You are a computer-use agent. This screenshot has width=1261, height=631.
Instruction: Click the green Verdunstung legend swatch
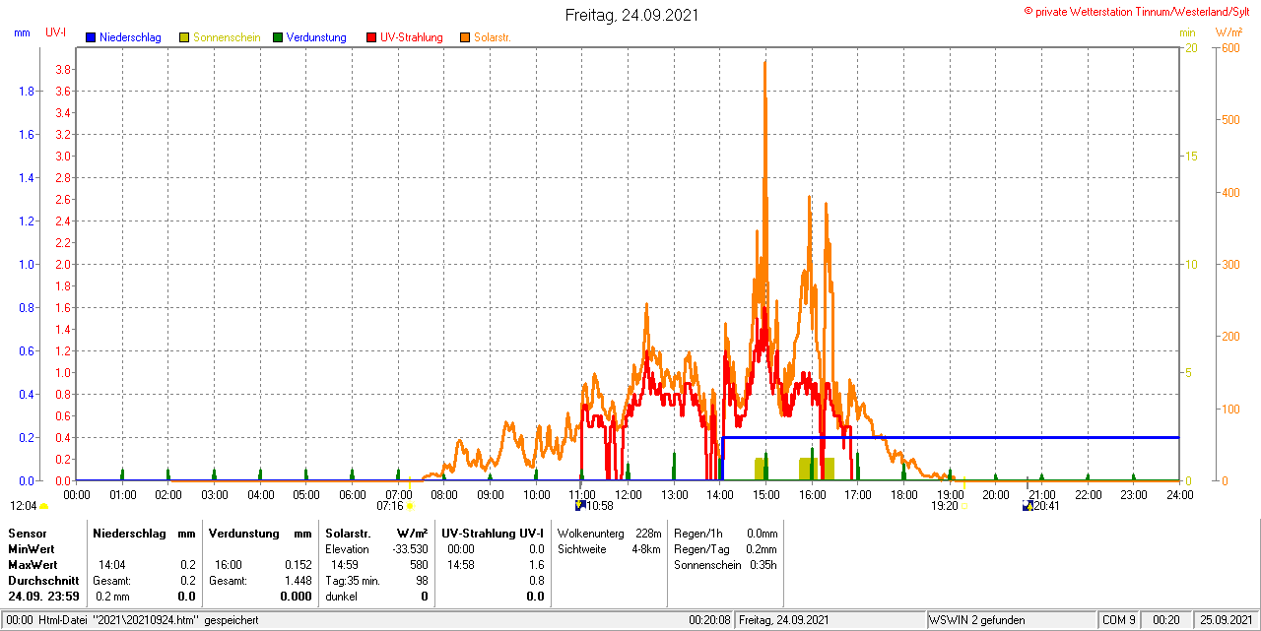(278, 37)
